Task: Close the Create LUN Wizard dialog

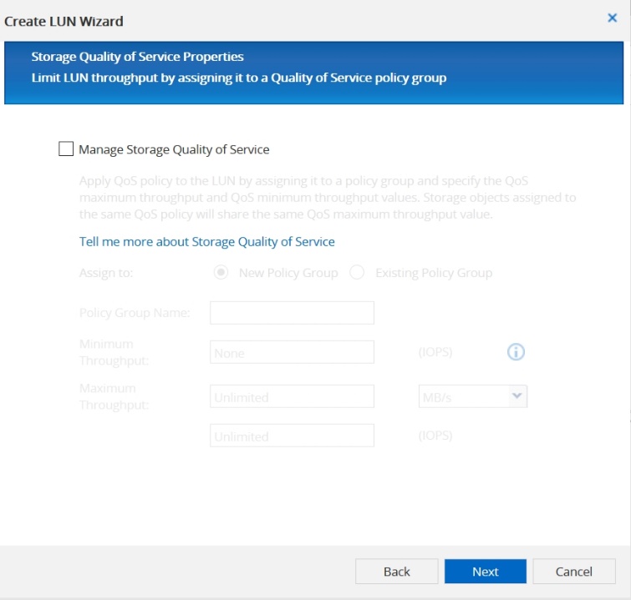Action: [x=612, y=18]
